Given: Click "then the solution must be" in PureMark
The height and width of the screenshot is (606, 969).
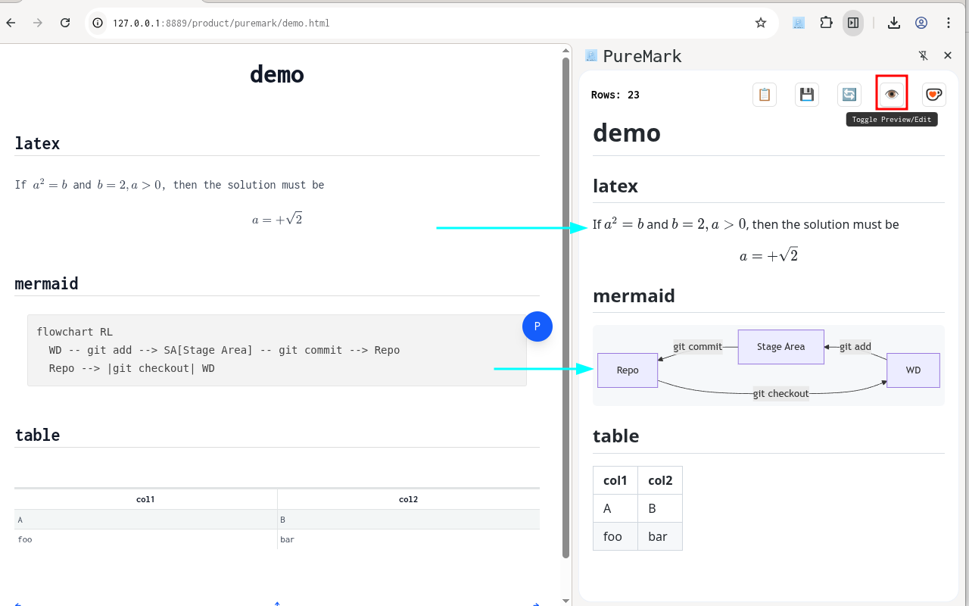Looking at the screenshot, I should (826, 224).
